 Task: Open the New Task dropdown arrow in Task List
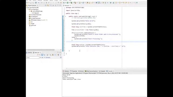click(39, 55)
